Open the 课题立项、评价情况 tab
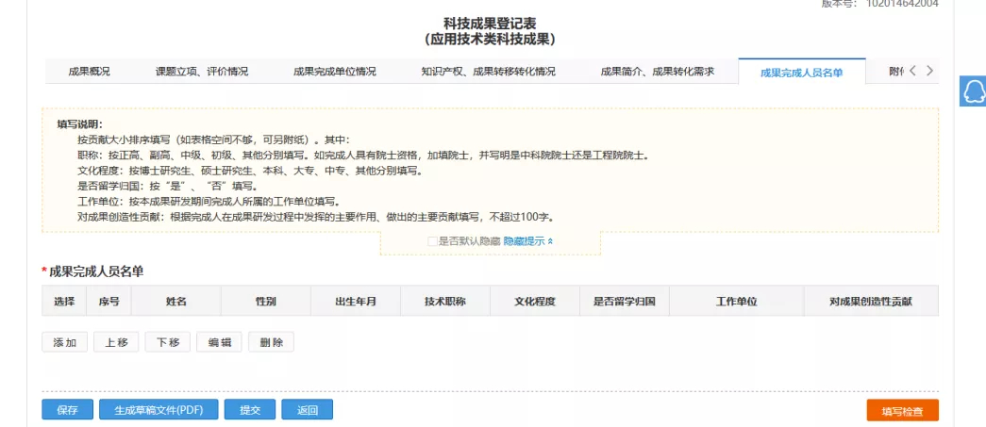Image resolution: width=986 pixels, height=427 pixels. 202,72
